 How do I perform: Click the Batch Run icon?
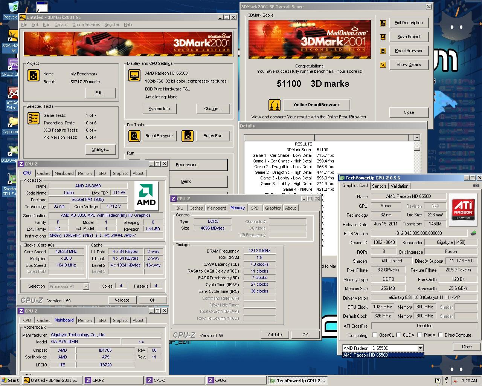188,136
